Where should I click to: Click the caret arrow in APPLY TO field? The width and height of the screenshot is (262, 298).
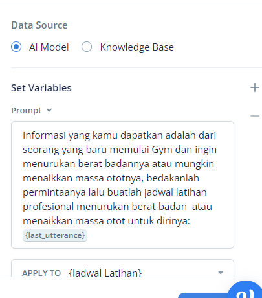(221, 273)
